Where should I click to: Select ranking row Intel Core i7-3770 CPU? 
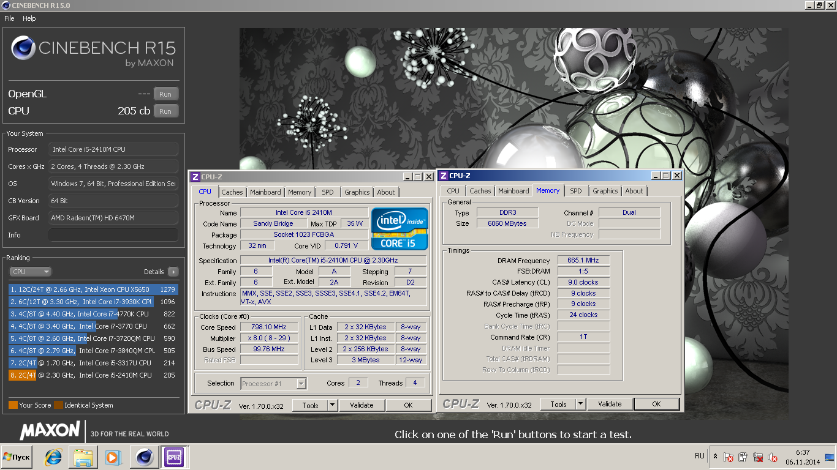pos(93,326)
